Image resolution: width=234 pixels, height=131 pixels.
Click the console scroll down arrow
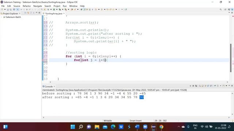232,114
